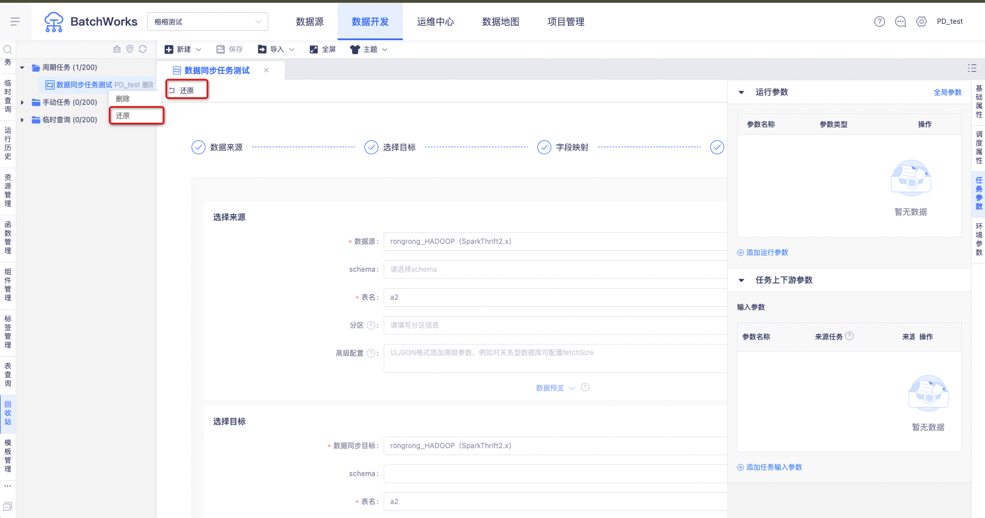Expand the 临时查询 folder
The height and width of the screenshot is (518, 985).
pyautogui.click(x=22, y=120)
